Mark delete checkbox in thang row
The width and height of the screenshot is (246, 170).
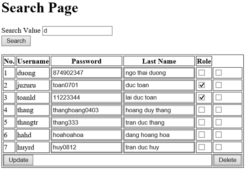point(219,110)
